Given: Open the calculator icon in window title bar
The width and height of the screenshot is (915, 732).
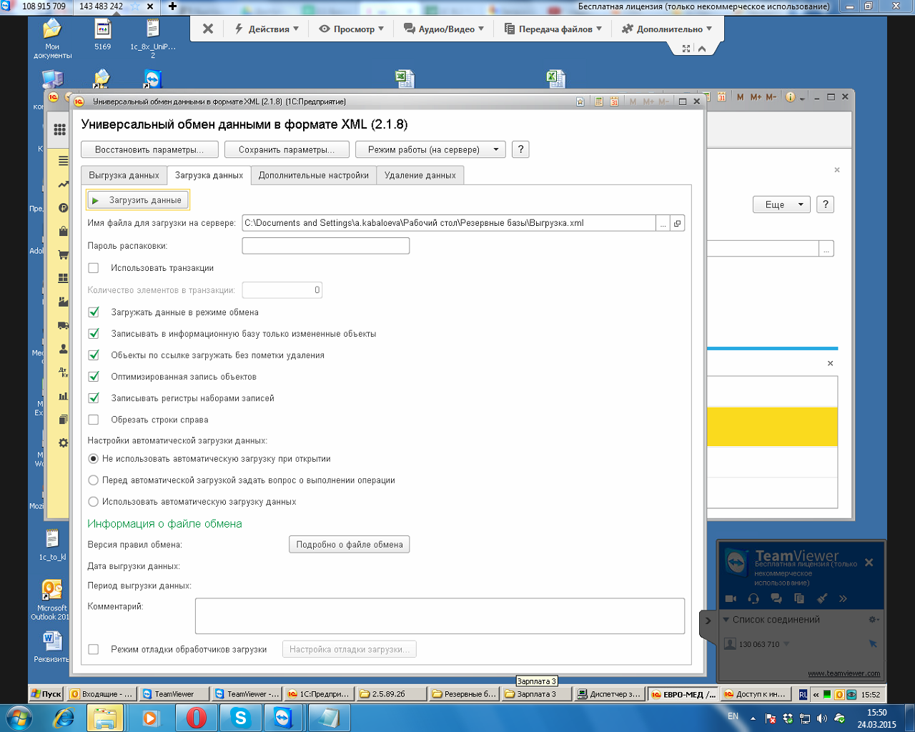Looking at the screenshot, I should [598, 102].
